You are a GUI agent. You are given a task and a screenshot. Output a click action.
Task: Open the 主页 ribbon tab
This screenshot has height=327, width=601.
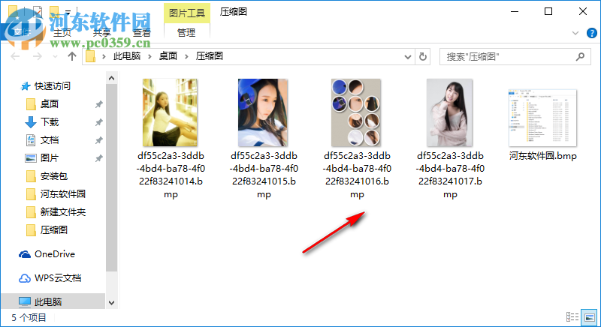62,33
